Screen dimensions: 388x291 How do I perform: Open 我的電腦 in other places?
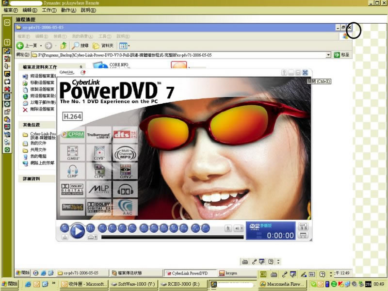pyautogui.click(x=34, y=156)
